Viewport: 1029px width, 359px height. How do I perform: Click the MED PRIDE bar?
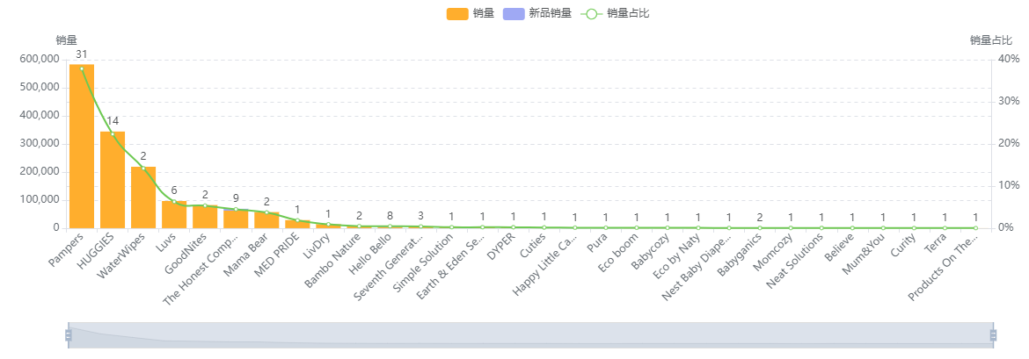[297, 224]
